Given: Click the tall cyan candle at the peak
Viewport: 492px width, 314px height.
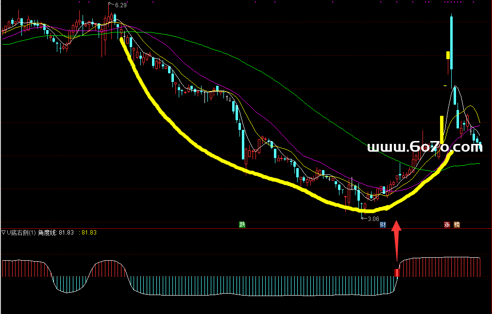Looking at the screenshot, I should click(452, 43).
